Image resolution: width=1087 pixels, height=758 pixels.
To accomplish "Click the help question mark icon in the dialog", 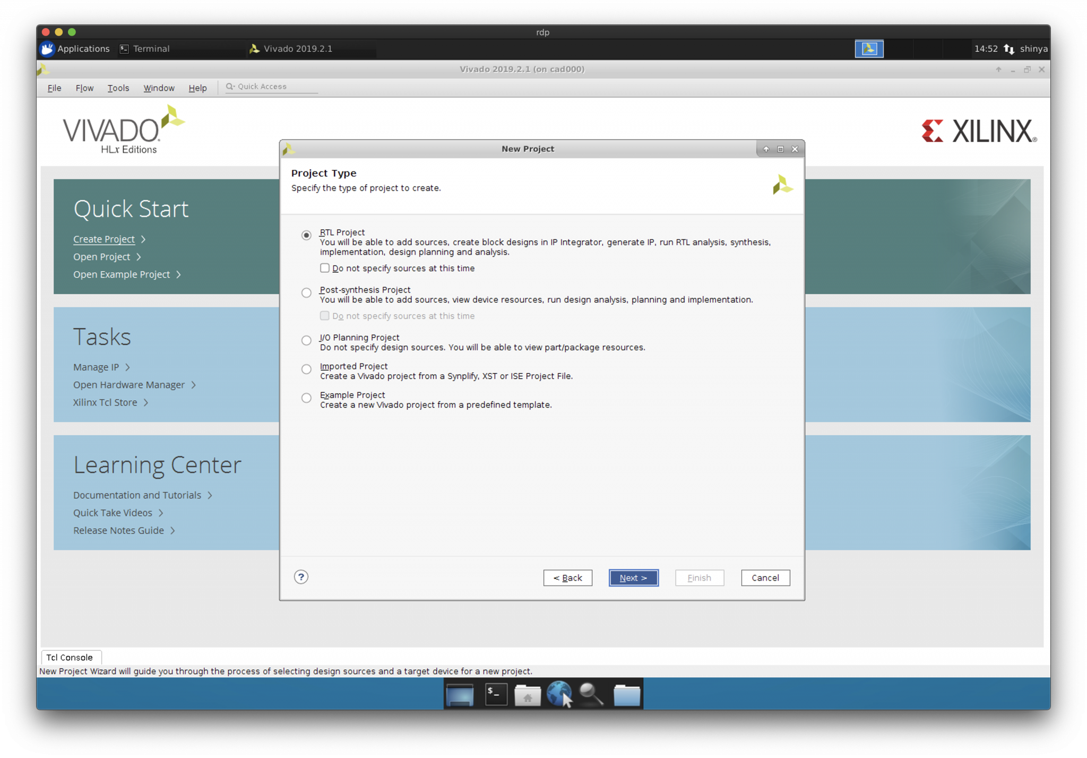I will click(x=301, y=577).
